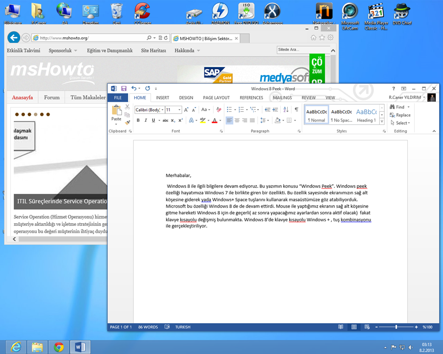Cut the selection with the scissors icon

[127, 107]
